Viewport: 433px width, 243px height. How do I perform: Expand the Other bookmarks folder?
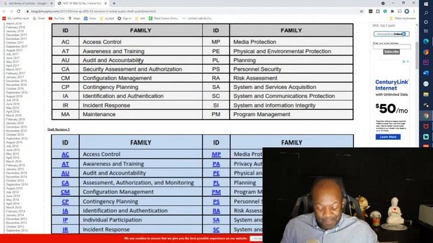403,18
